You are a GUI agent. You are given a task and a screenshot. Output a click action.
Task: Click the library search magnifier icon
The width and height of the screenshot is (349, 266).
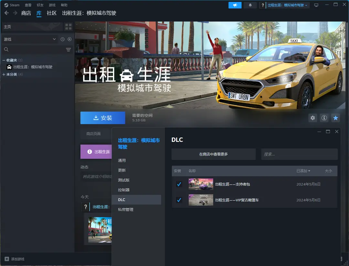pyautogui.click(x=6, y=49)
